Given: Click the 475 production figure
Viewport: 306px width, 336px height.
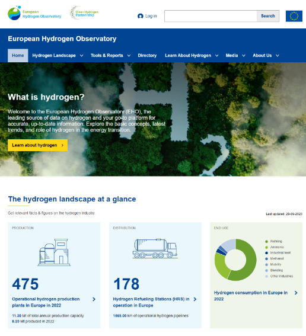Looking at the screenshot, I should (26, 284).
